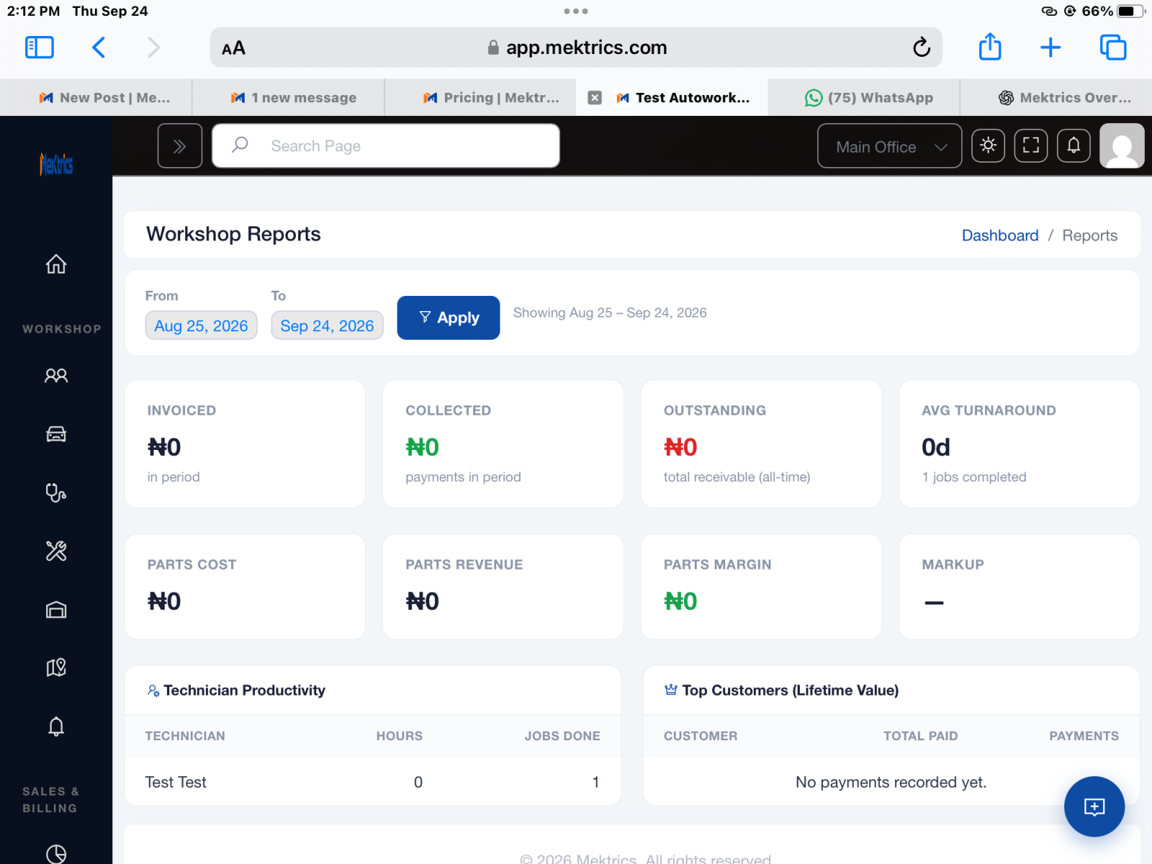Switch to the WhatsApp browser tab

click(869, 98)
